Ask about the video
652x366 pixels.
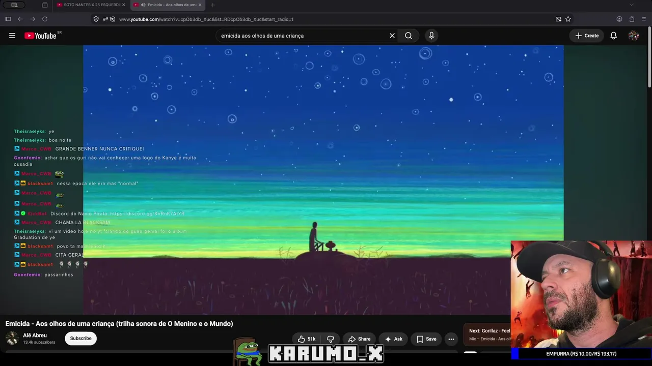click(x=393, y=339)
